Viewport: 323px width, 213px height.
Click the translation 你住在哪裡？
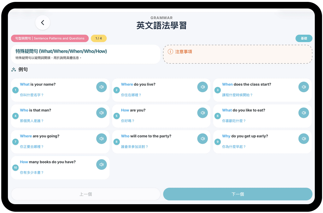(131, 95)
